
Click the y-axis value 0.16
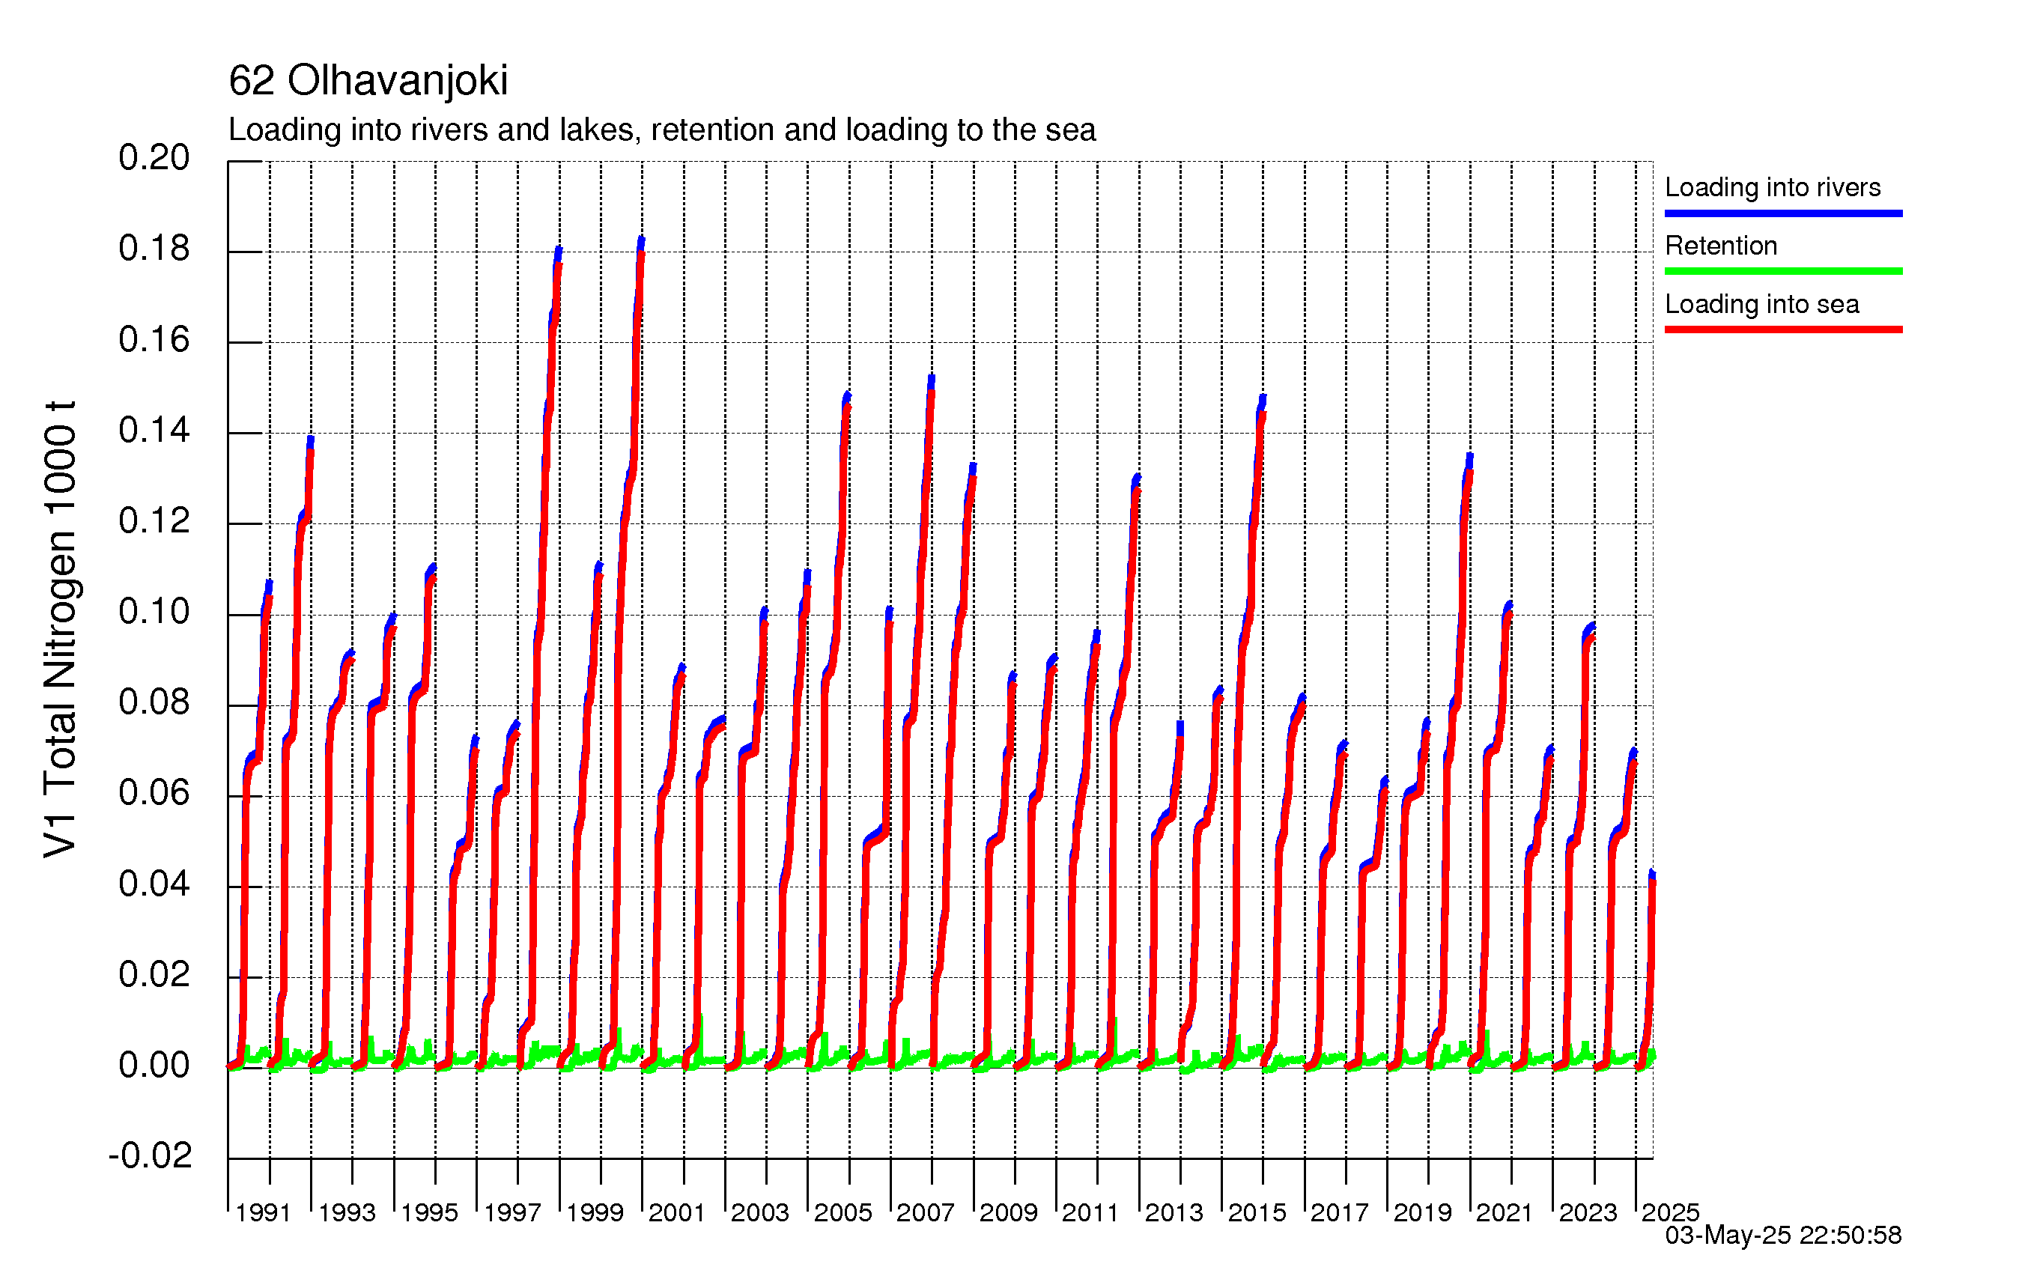tap(154, 340)
